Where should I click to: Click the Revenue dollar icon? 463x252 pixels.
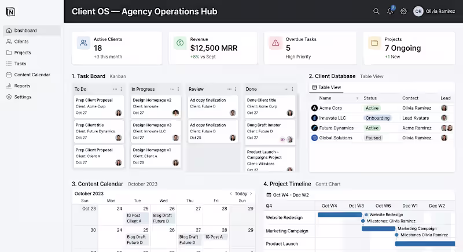pos(180,43)
